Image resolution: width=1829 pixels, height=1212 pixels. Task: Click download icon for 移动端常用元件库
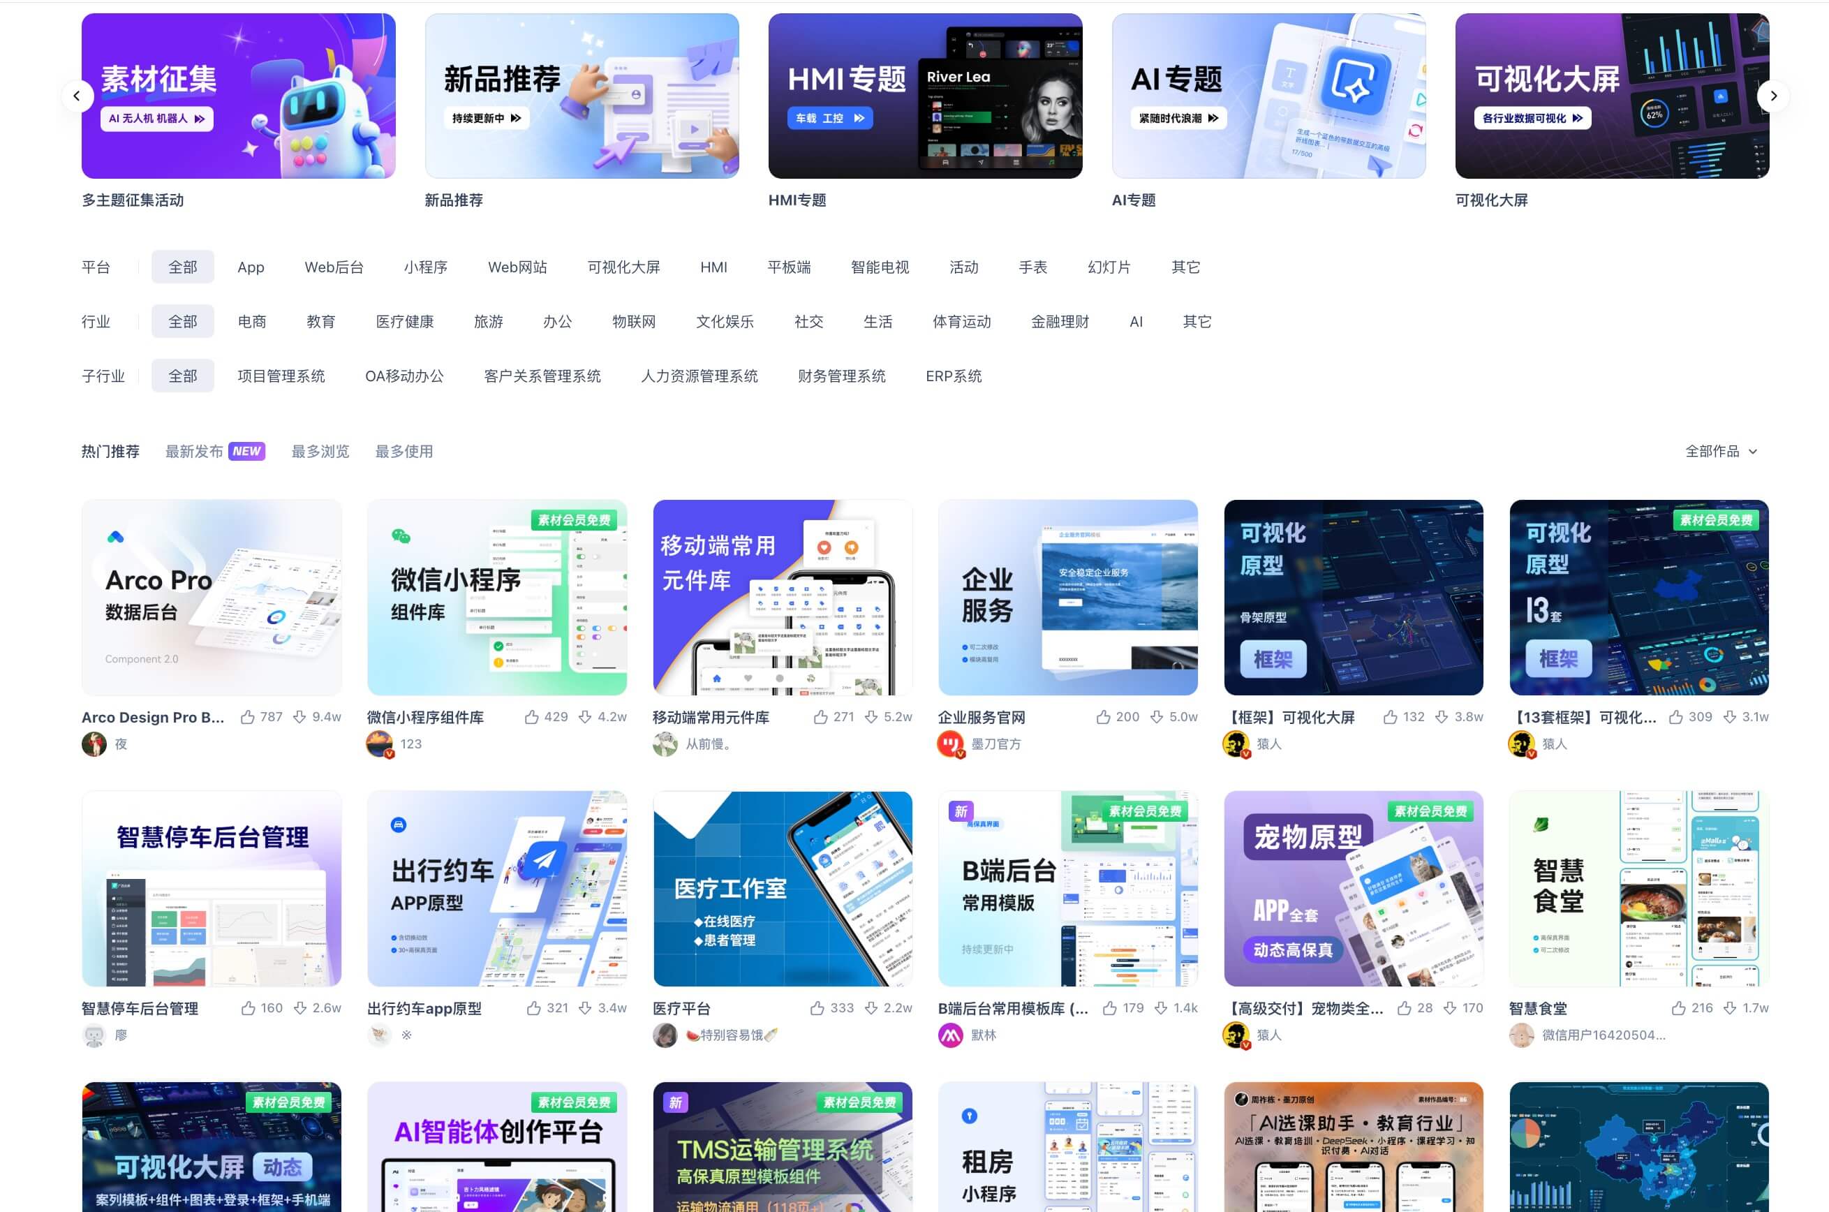872,717
